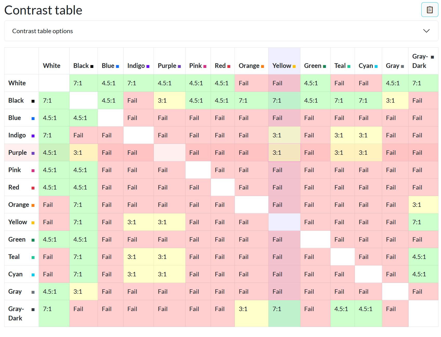The height and width of the screenshot is (337, 441).
Task: Click the chevron arrow in table options
Action: [426, 31]
